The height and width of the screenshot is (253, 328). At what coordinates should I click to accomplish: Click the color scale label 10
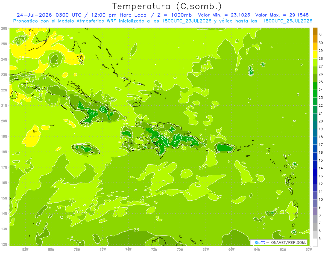(321, 200)
